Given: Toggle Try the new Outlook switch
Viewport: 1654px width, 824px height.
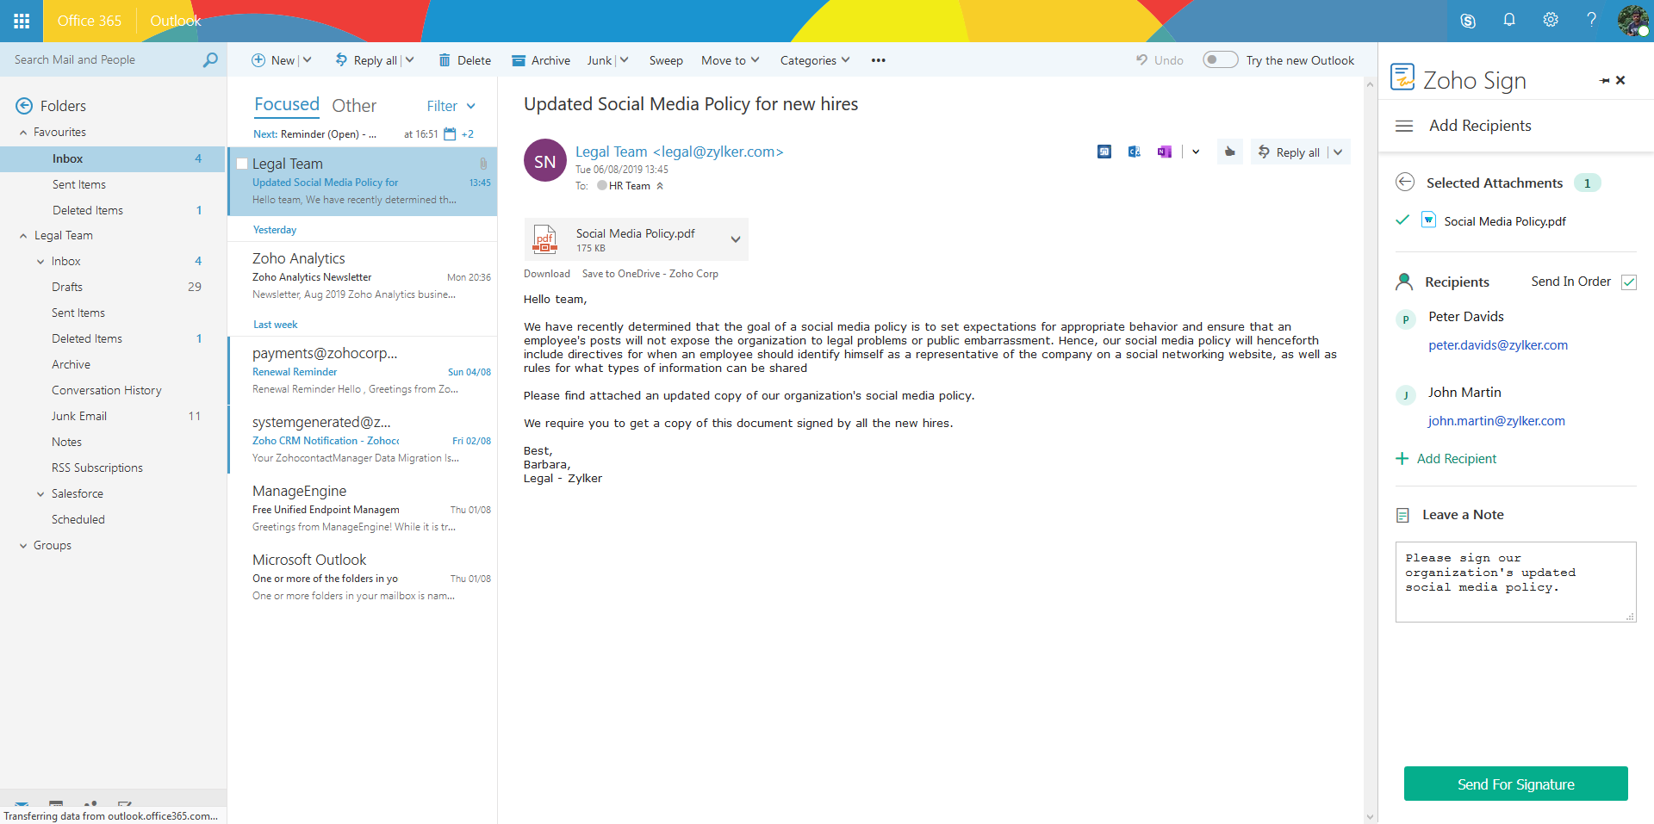Looking at the screenshot, I should 1220,59.
